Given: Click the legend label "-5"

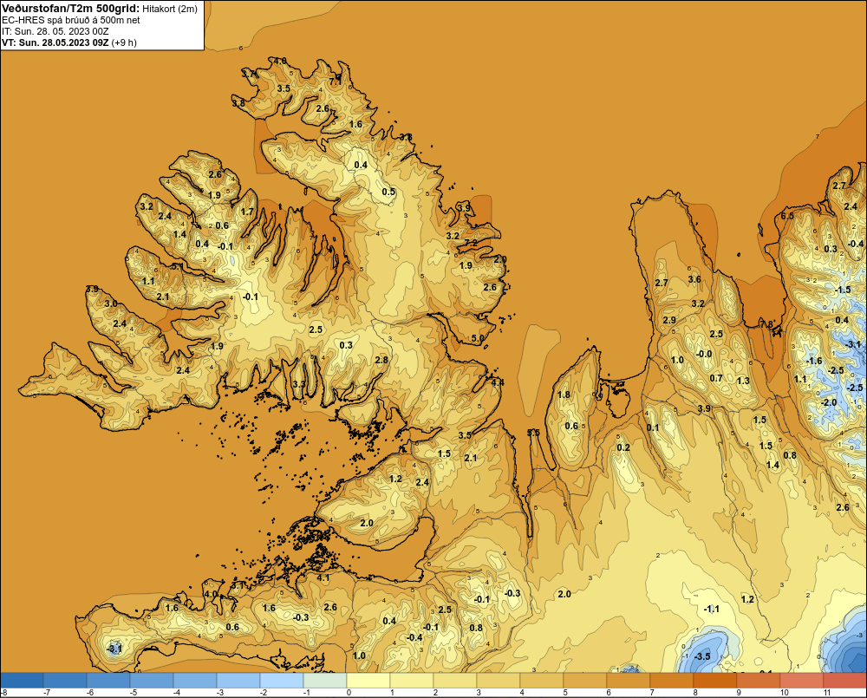Looking at the screenshot, I should [134, 693].
